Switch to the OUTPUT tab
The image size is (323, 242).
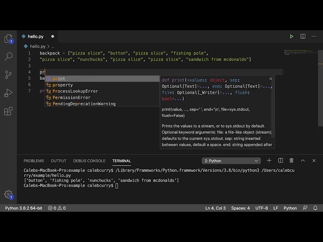[59, 161]
